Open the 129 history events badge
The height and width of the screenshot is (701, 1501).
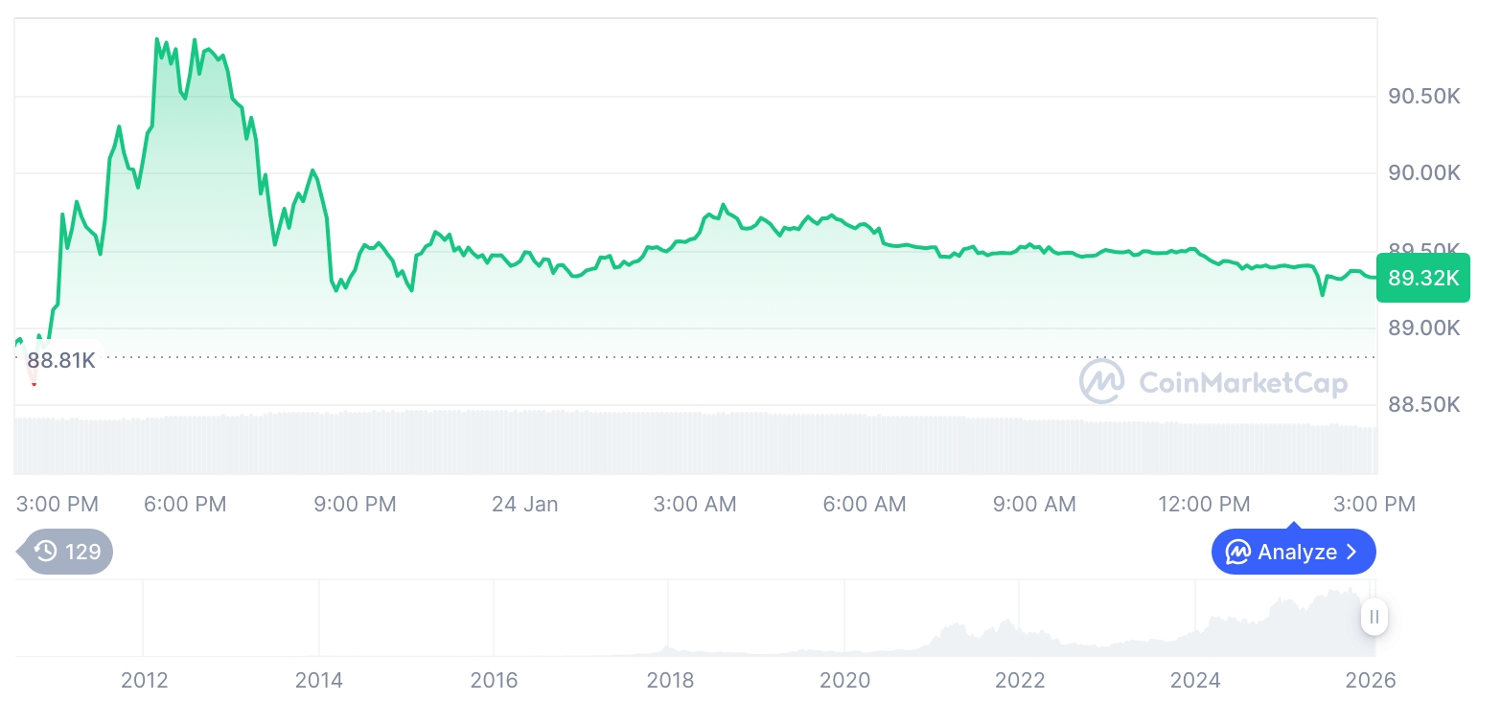coord(68,552)
